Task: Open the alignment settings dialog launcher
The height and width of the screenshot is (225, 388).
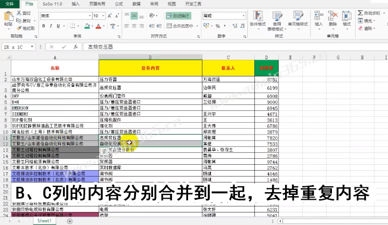Action: click(x=198, y=37)
